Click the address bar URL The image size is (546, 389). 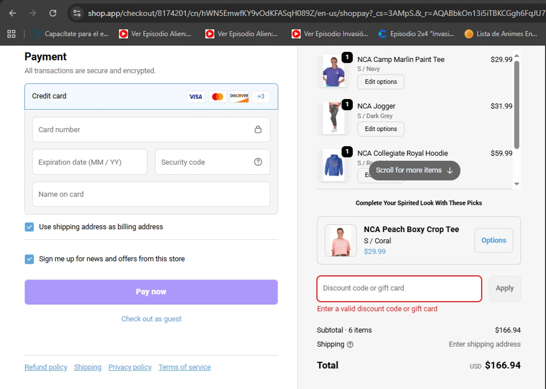click(x=316, y=13)
